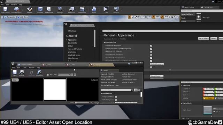This screenshot has height=125, width=223.
Task: Open File menu in main editor
Action: tap(2, 5)
